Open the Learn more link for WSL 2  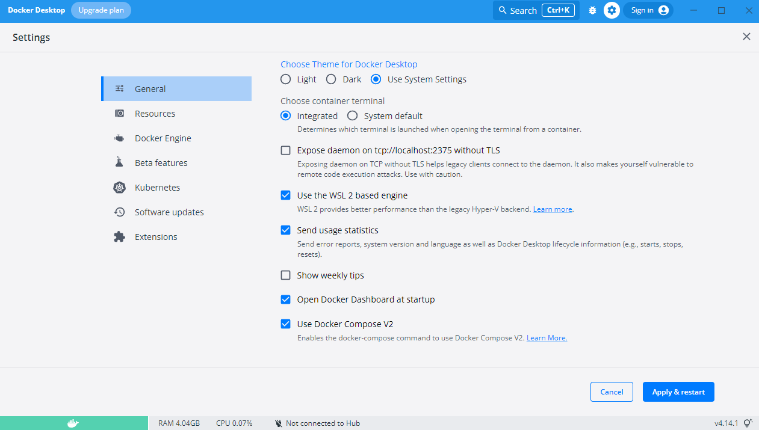pos(553,209)
